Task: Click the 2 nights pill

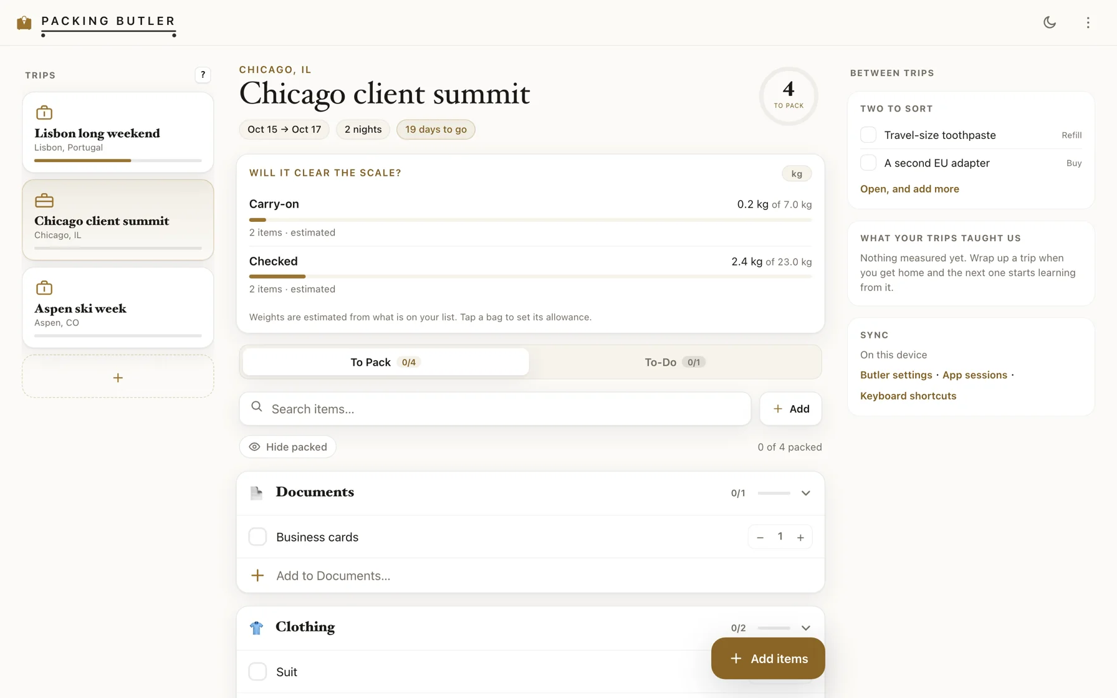Action: 363,130
